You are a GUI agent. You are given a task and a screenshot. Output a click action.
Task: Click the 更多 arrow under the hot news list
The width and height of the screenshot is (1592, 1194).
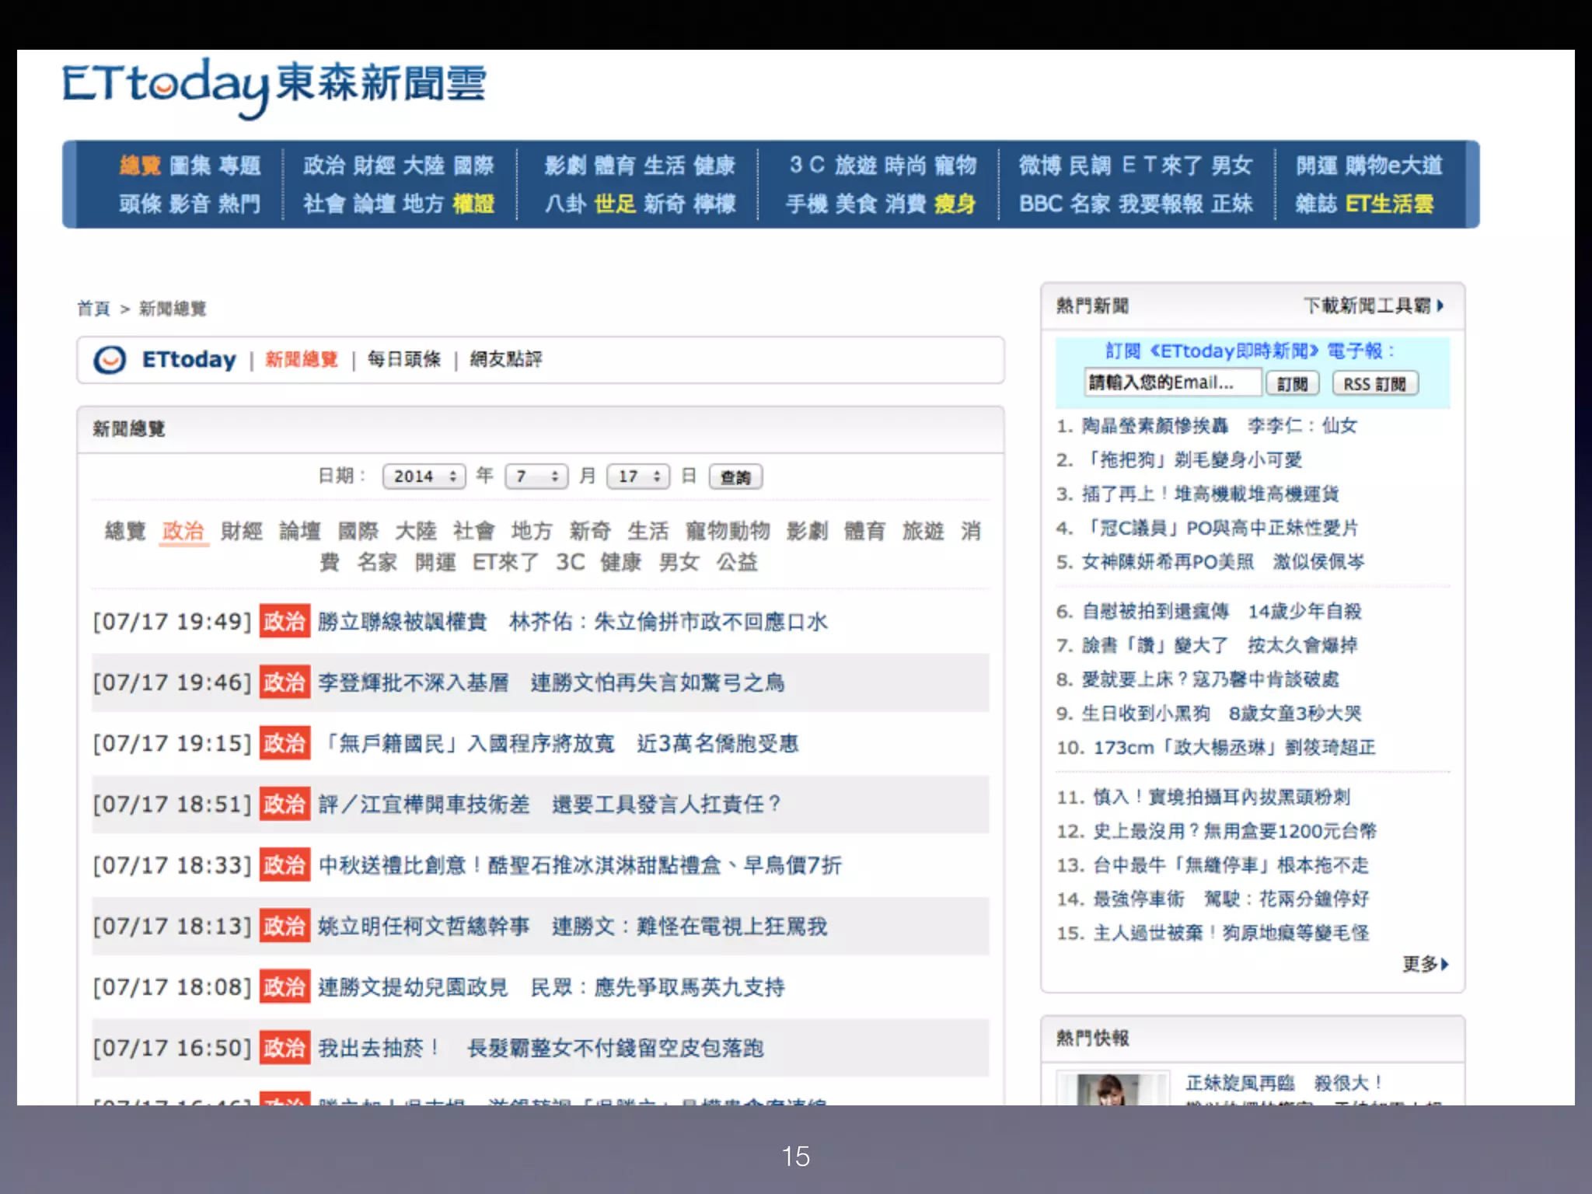(1444, 964)
